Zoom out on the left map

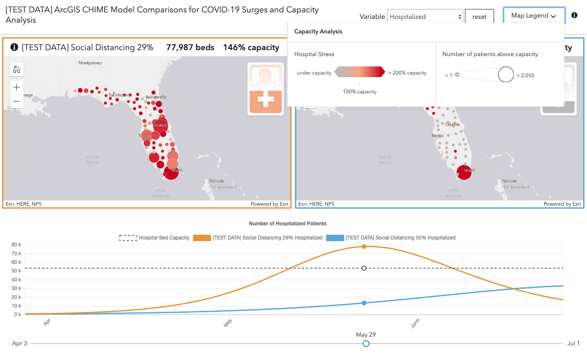pos(17,101)
